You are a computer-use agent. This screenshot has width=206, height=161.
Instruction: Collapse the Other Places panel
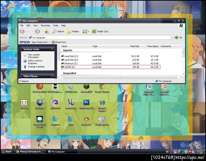click(x=52, y=76)
